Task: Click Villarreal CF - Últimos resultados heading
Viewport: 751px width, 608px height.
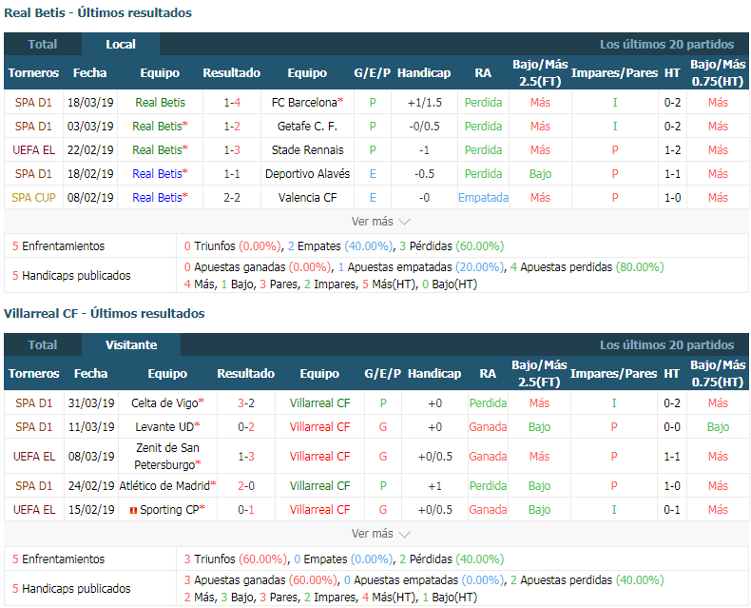Action: point(104,314)
